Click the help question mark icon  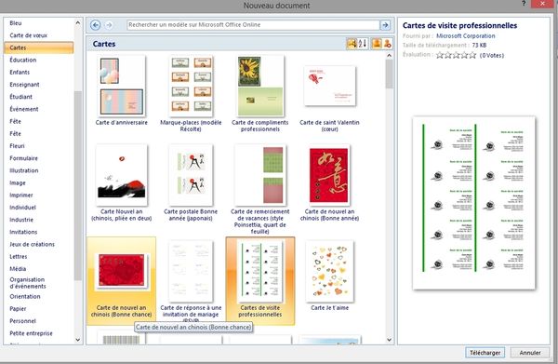(524, 4)
